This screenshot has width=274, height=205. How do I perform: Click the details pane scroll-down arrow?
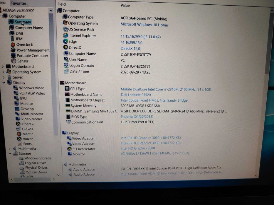(x=256, y=176)
